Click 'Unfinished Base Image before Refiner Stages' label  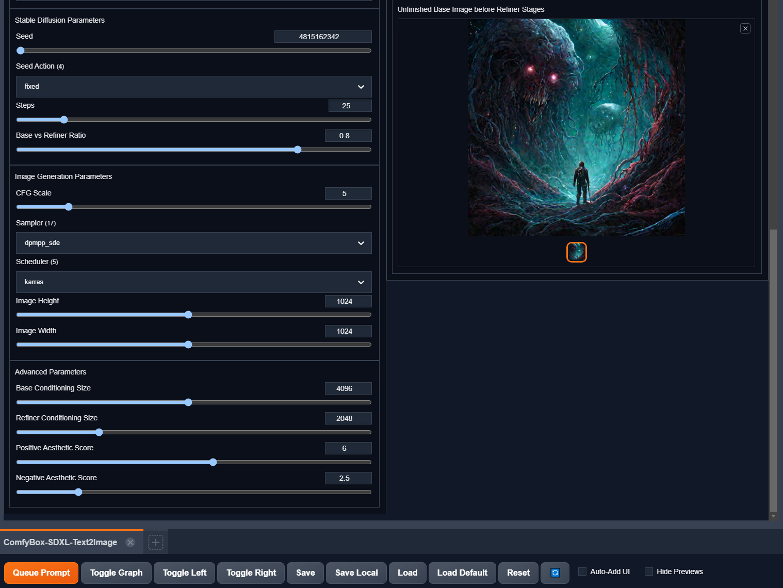click(x=471, y=9)
